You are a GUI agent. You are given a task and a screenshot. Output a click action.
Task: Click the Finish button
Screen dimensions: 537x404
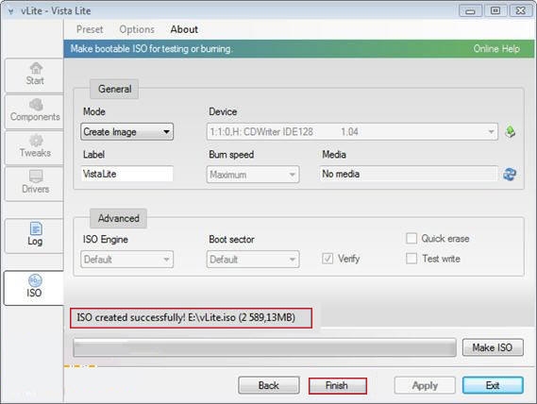[337, 386]
